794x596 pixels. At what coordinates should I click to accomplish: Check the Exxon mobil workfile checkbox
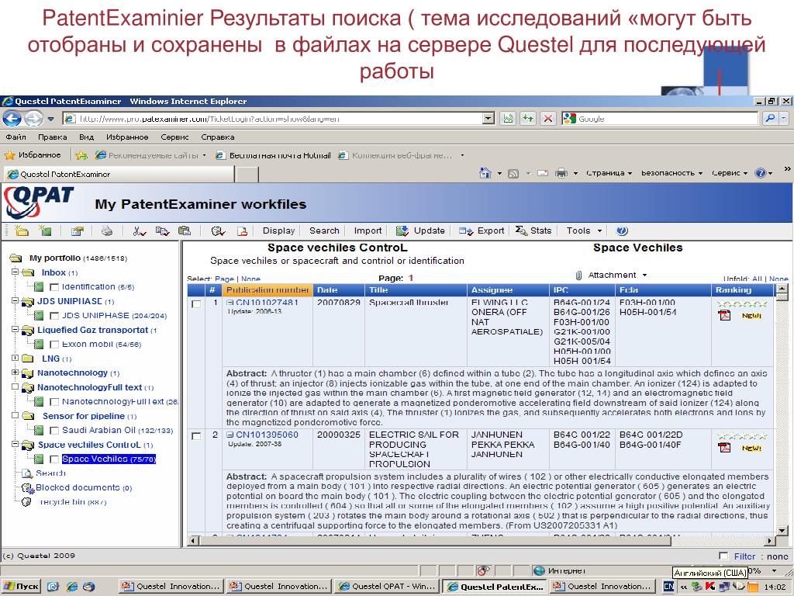(55, 345)
